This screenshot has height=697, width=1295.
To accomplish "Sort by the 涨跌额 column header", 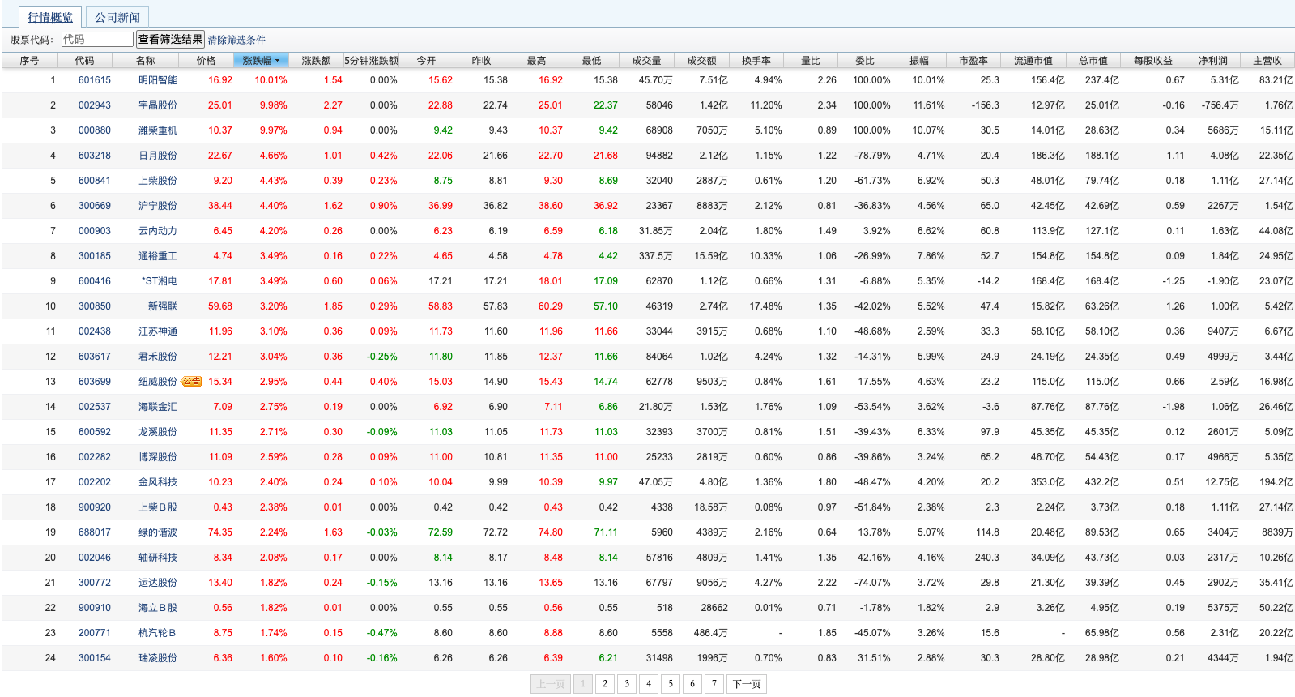I will point(316,61).
